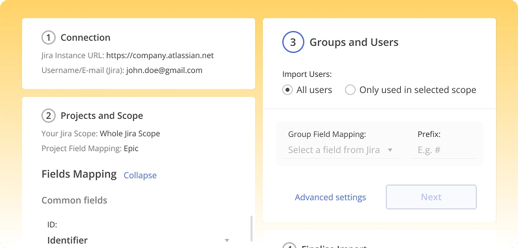The image size is (518, 248).
Task: Click the Whole Jira Scope value
Action: pos(130,134)
